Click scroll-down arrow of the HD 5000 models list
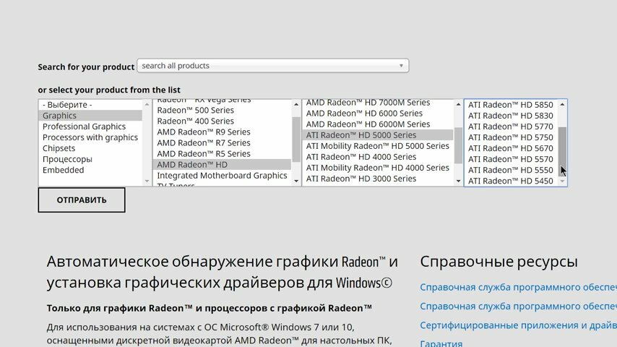This screenshot has width=617, height=347. pos(562,181)
